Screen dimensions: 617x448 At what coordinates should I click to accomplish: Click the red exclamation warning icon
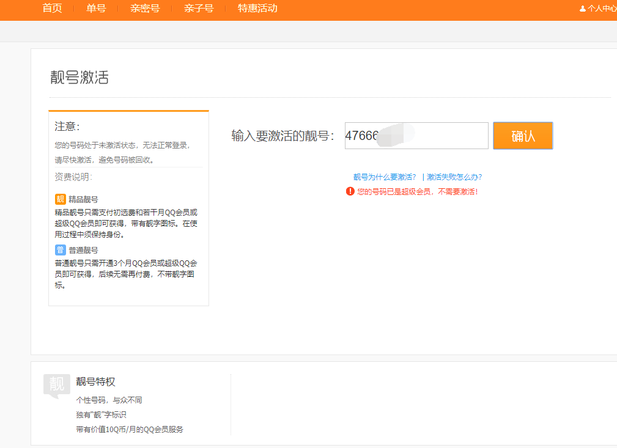[x=349, y=191]
